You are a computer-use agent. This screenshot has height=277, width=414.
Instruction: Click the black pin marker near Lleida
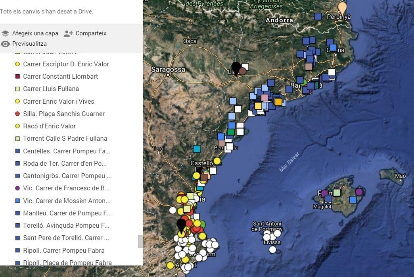point(236,68)
